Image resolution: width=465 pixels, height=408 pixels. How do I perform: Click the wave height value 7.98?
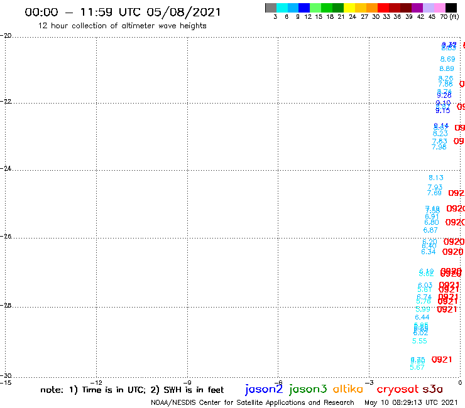[439, 147]
